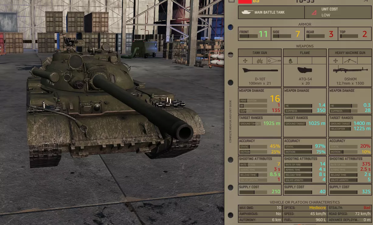Screen dimensions: 373x225
Task: Click the D-10T cannon silhouette image
Action: (x=260, y=70)
